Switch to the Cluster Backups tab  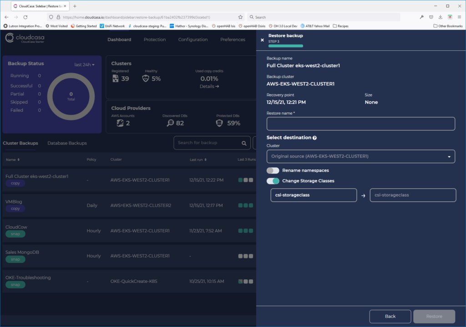(20, 143)
